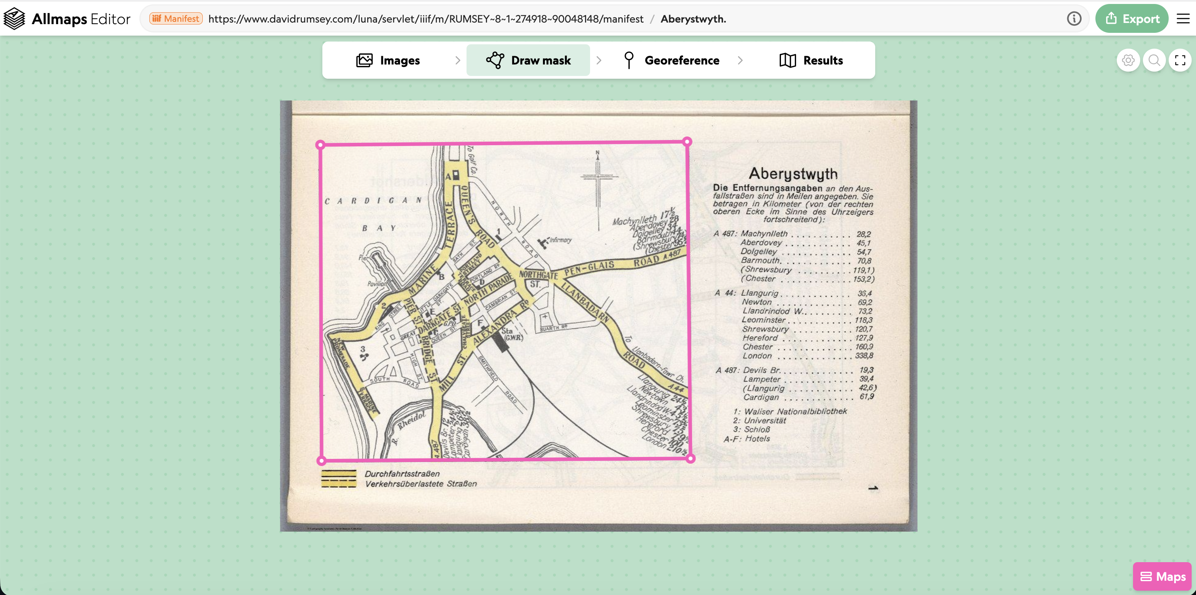Open the search magnifier button
The image size is (1196, 595).
coord(1154,60)
